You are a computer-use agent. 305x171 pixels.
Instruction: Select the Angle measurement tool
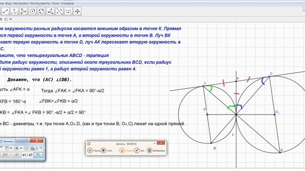pyautogui.click(x=51, y=11)
